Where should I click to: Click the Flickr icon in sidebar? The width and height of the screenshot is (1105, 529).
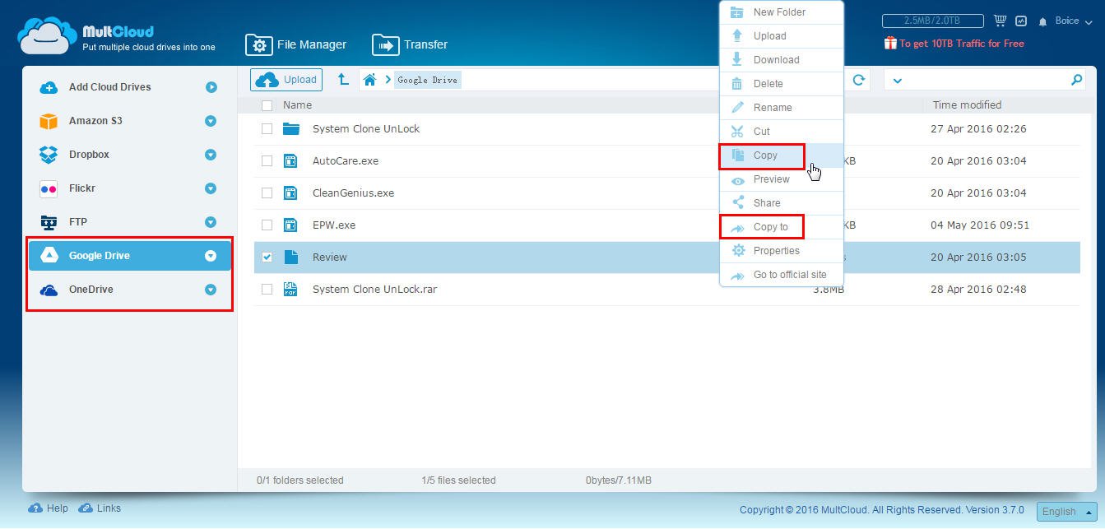(49, 188)
